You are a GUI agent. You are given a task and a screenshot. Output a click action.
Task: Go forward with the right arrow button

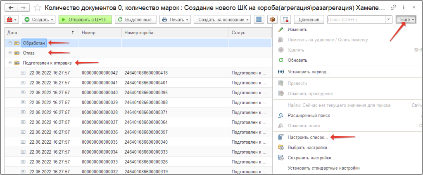tap(23, 8)
